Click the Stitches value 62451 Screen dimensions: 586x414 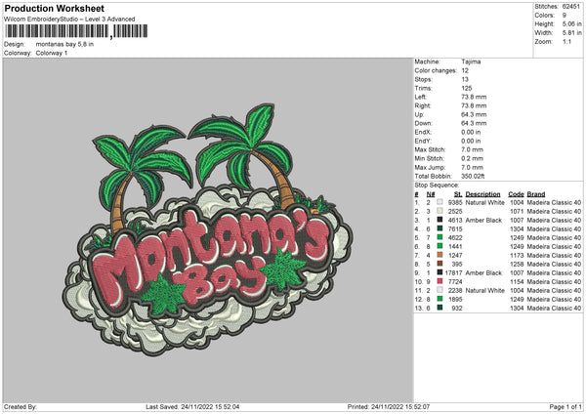click(571, 7)
